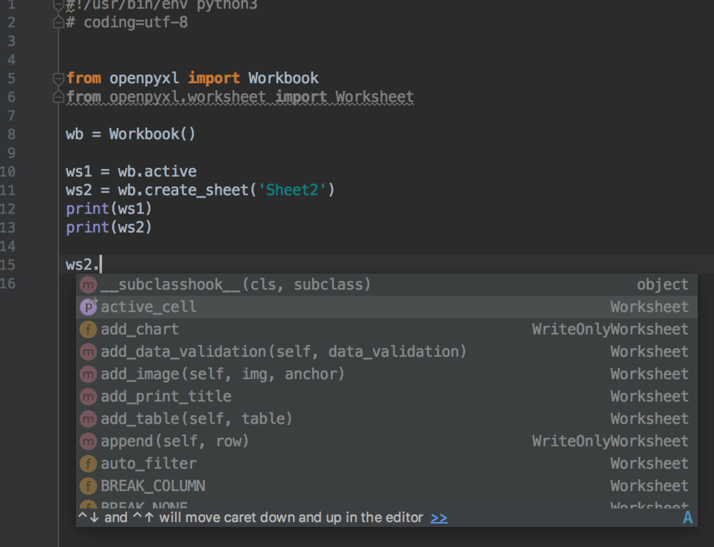The width and height of the screenshot is (714, 547).
Task: Click the method icon beside add_image
Action: point(88,374)
